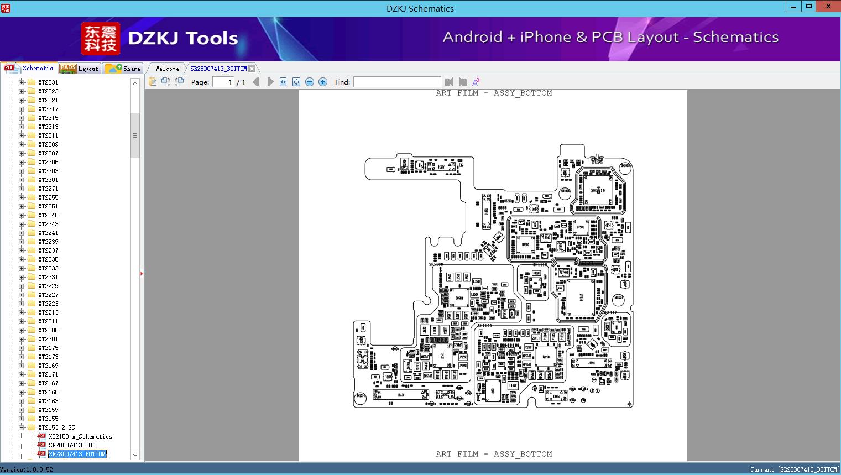
Task: Toggle match case search option
Action: (476, 82)
